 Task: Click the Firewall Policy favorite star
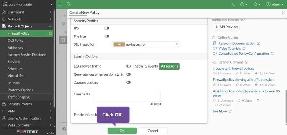50,33
